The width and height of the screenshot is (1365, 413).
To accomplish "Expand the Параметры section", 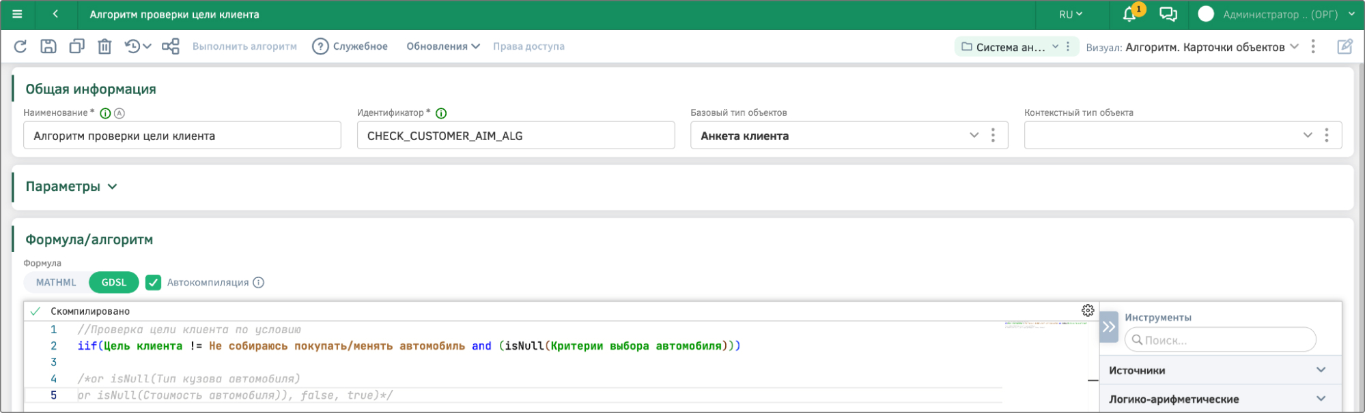I will [x=71, y=187].
